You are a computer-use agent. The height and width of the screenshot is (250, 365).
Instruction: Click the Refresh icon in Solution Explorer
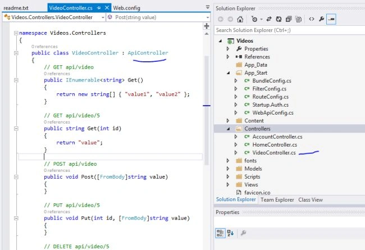pos(279,19)
